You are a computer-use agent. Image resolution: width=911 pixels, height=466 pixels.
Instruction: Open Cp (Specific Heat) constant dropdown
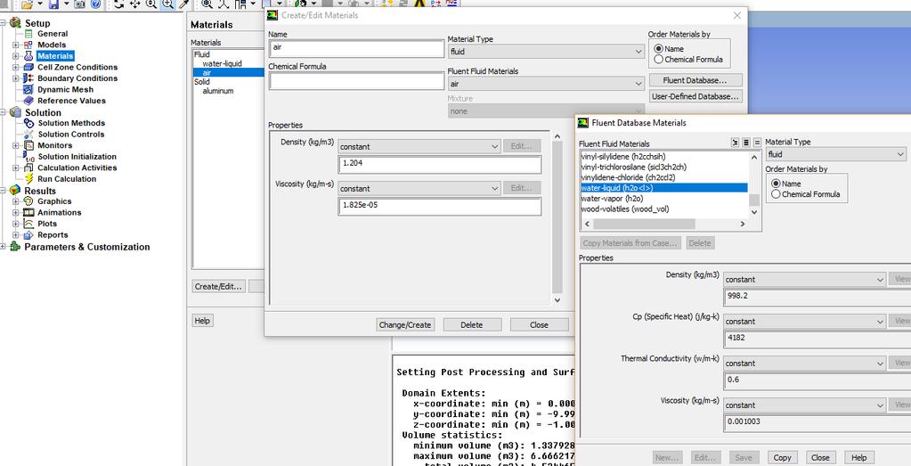[x=805, y=322]
